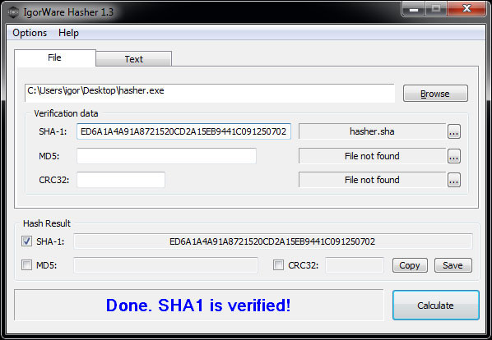
Task: Click the MD5 verification input field
Action: click(166, 156)
